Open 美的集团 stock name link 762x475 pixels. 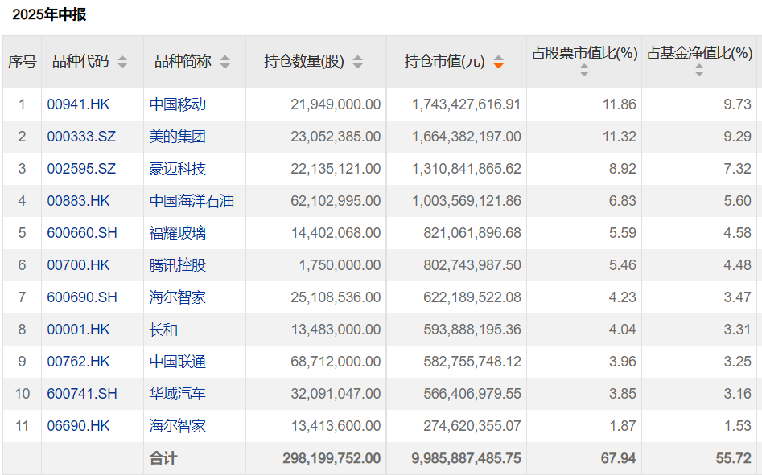pyautogui.click(x=178, y=137)
